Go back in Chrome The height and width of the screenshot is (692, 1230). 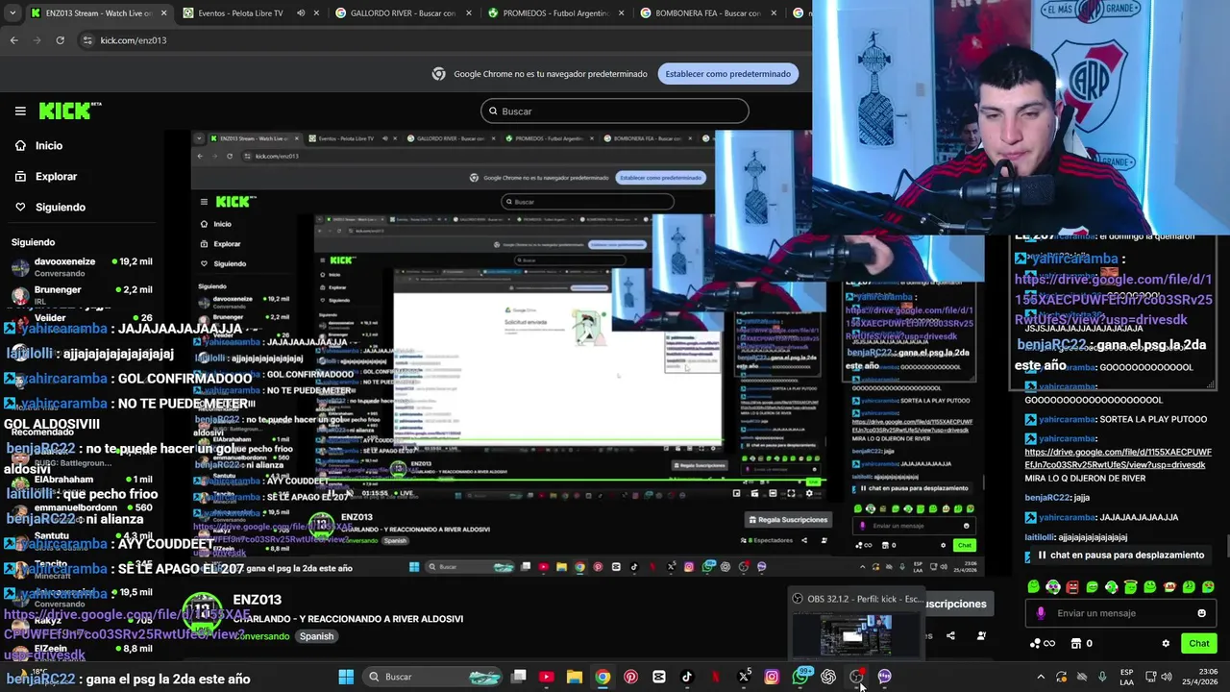point(13,40)
